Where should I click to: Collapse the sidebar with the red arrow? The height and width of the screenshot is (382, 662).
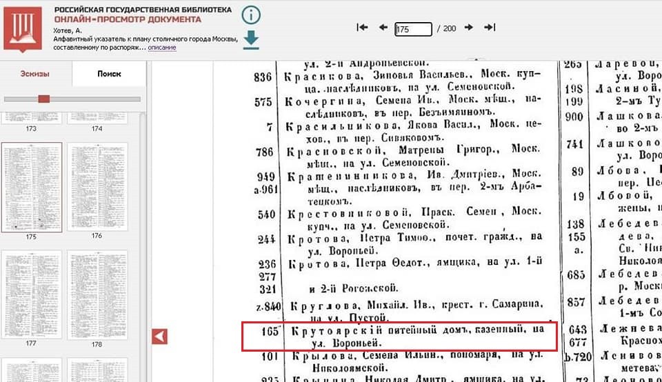click(x=159, y=336)
